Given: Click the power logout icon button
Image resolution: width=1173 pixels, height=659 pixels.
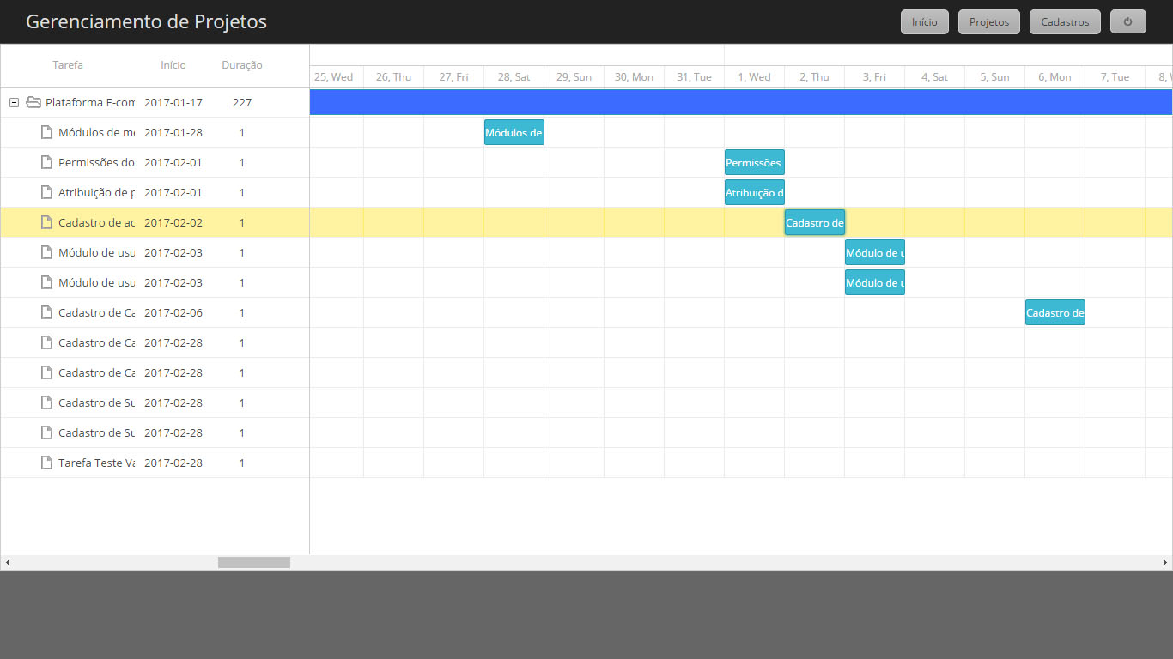Looking at the screenshot, I should coord(1127,22).
